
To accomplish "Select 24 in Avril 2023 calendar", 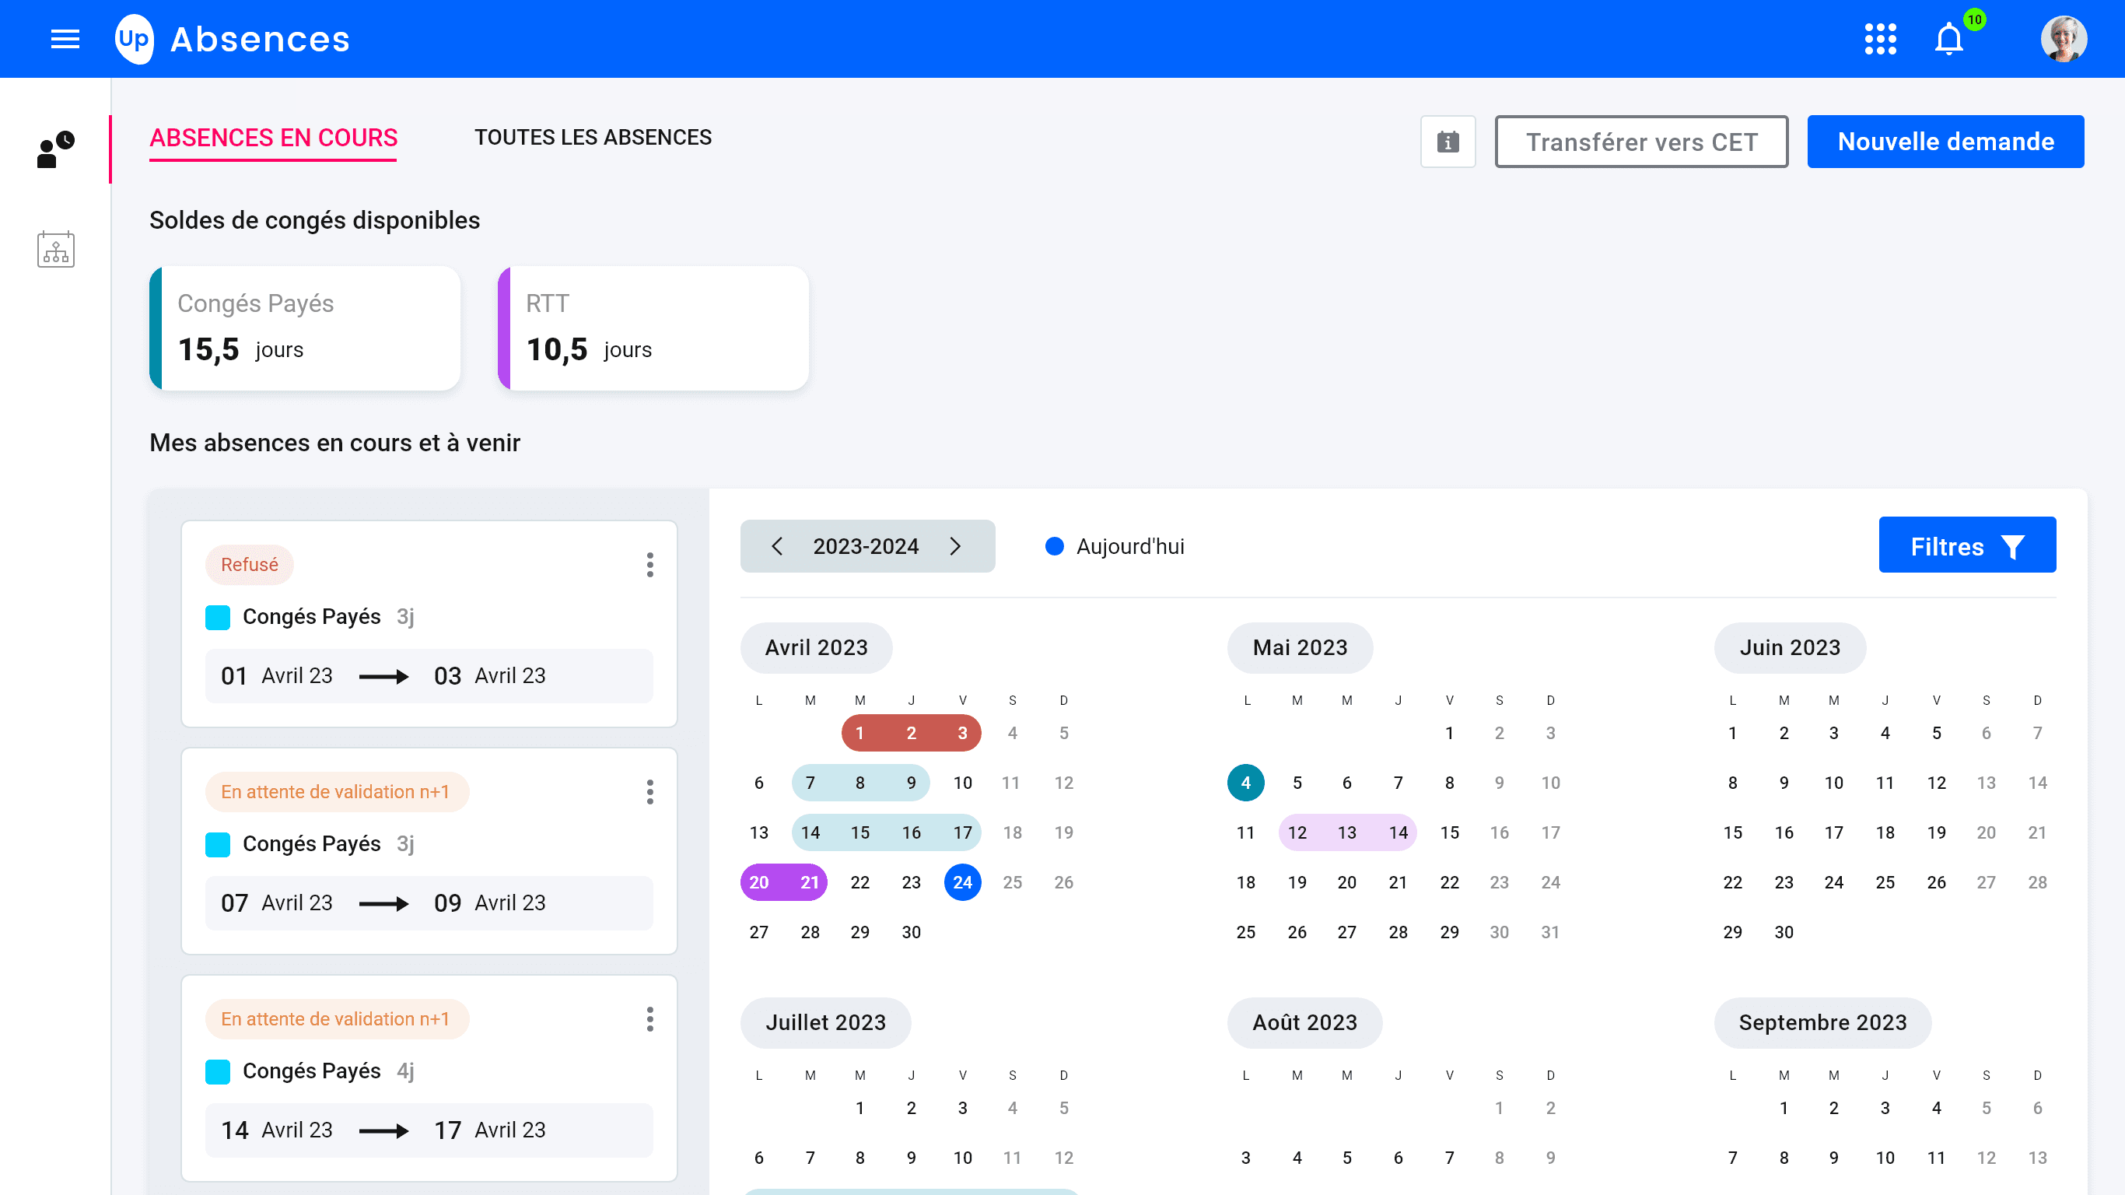I will (962, 882).
